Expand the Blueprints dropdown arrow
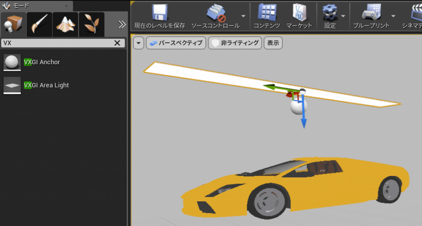The height and width of the screenshot is (226, 422). click(393, 16)
